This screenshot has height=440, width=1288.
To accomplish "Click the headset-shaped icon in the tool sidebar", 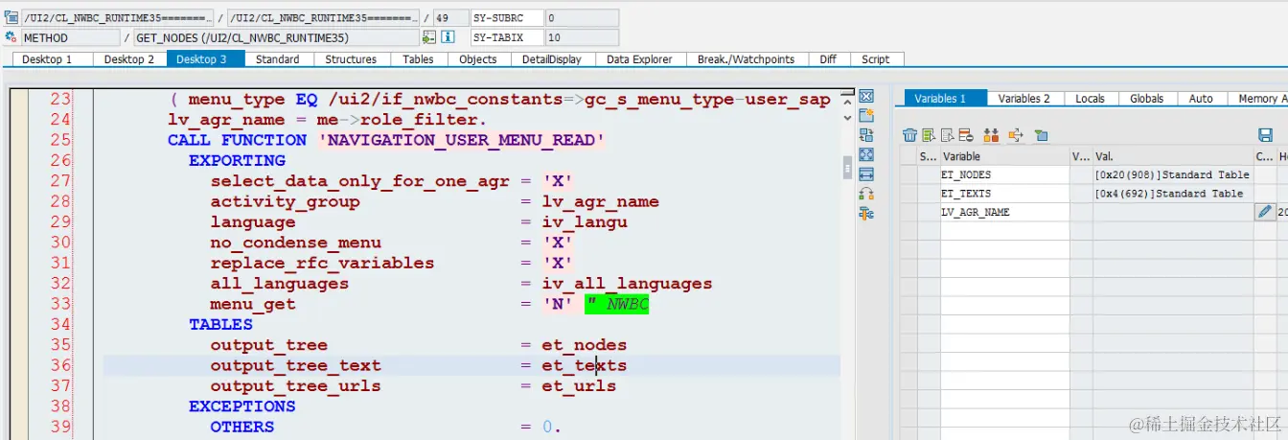I will [x=866, y=194].
